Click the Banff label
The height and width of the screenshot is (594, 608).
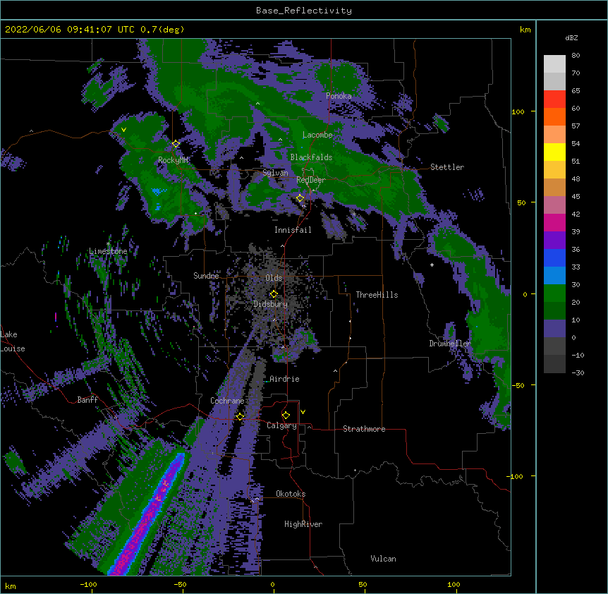point(87,400)
